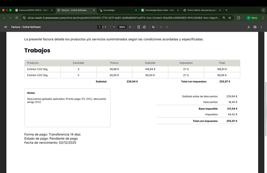Click the Cantidad column header
This screenshot has width=267, height=173.
tap(78, 63)
